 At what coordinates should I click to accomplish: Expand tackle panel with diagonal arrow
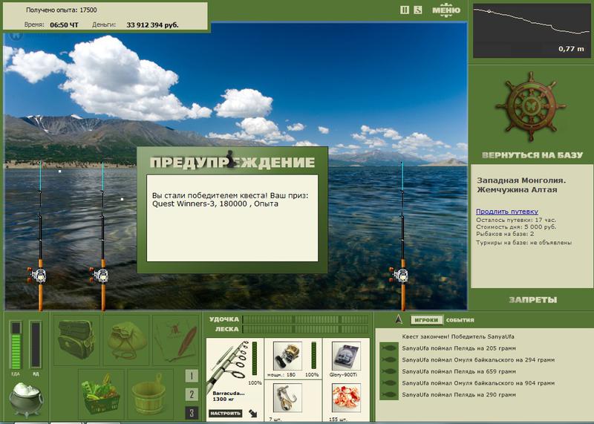point(253,414)
